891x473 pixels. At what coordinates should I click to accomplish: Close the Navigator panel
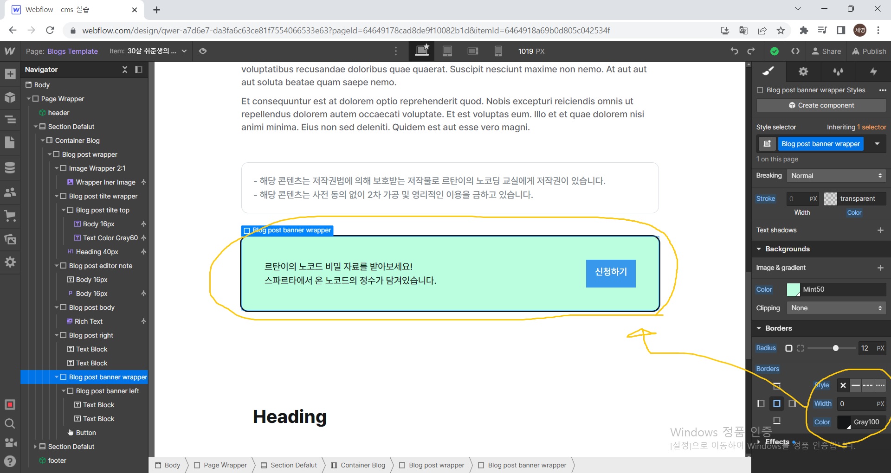pyautogui.click(x=124, y=70)
